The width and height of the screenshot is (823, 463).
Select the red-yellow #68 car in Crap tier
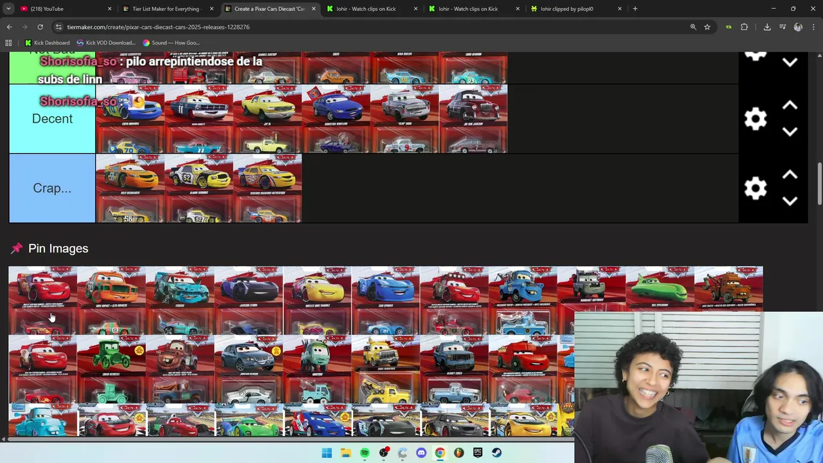click(267, 188)
